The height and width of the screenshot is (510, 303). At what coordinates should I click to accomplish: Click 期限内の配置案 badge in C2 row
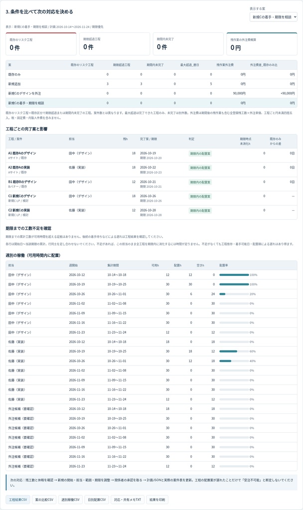point(200,211)
